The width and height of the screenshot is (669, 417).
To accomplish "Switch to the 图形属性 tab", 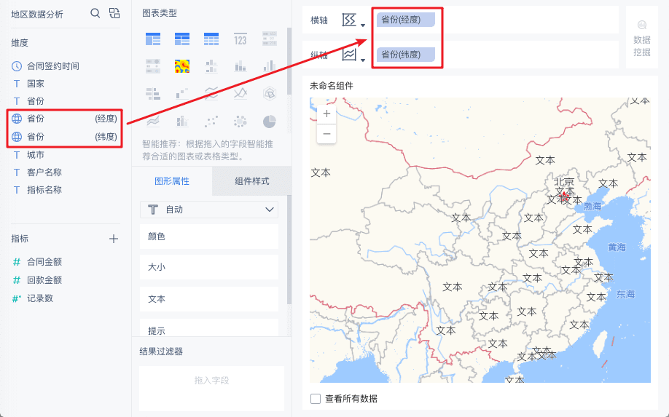I will tap(172, 181).
